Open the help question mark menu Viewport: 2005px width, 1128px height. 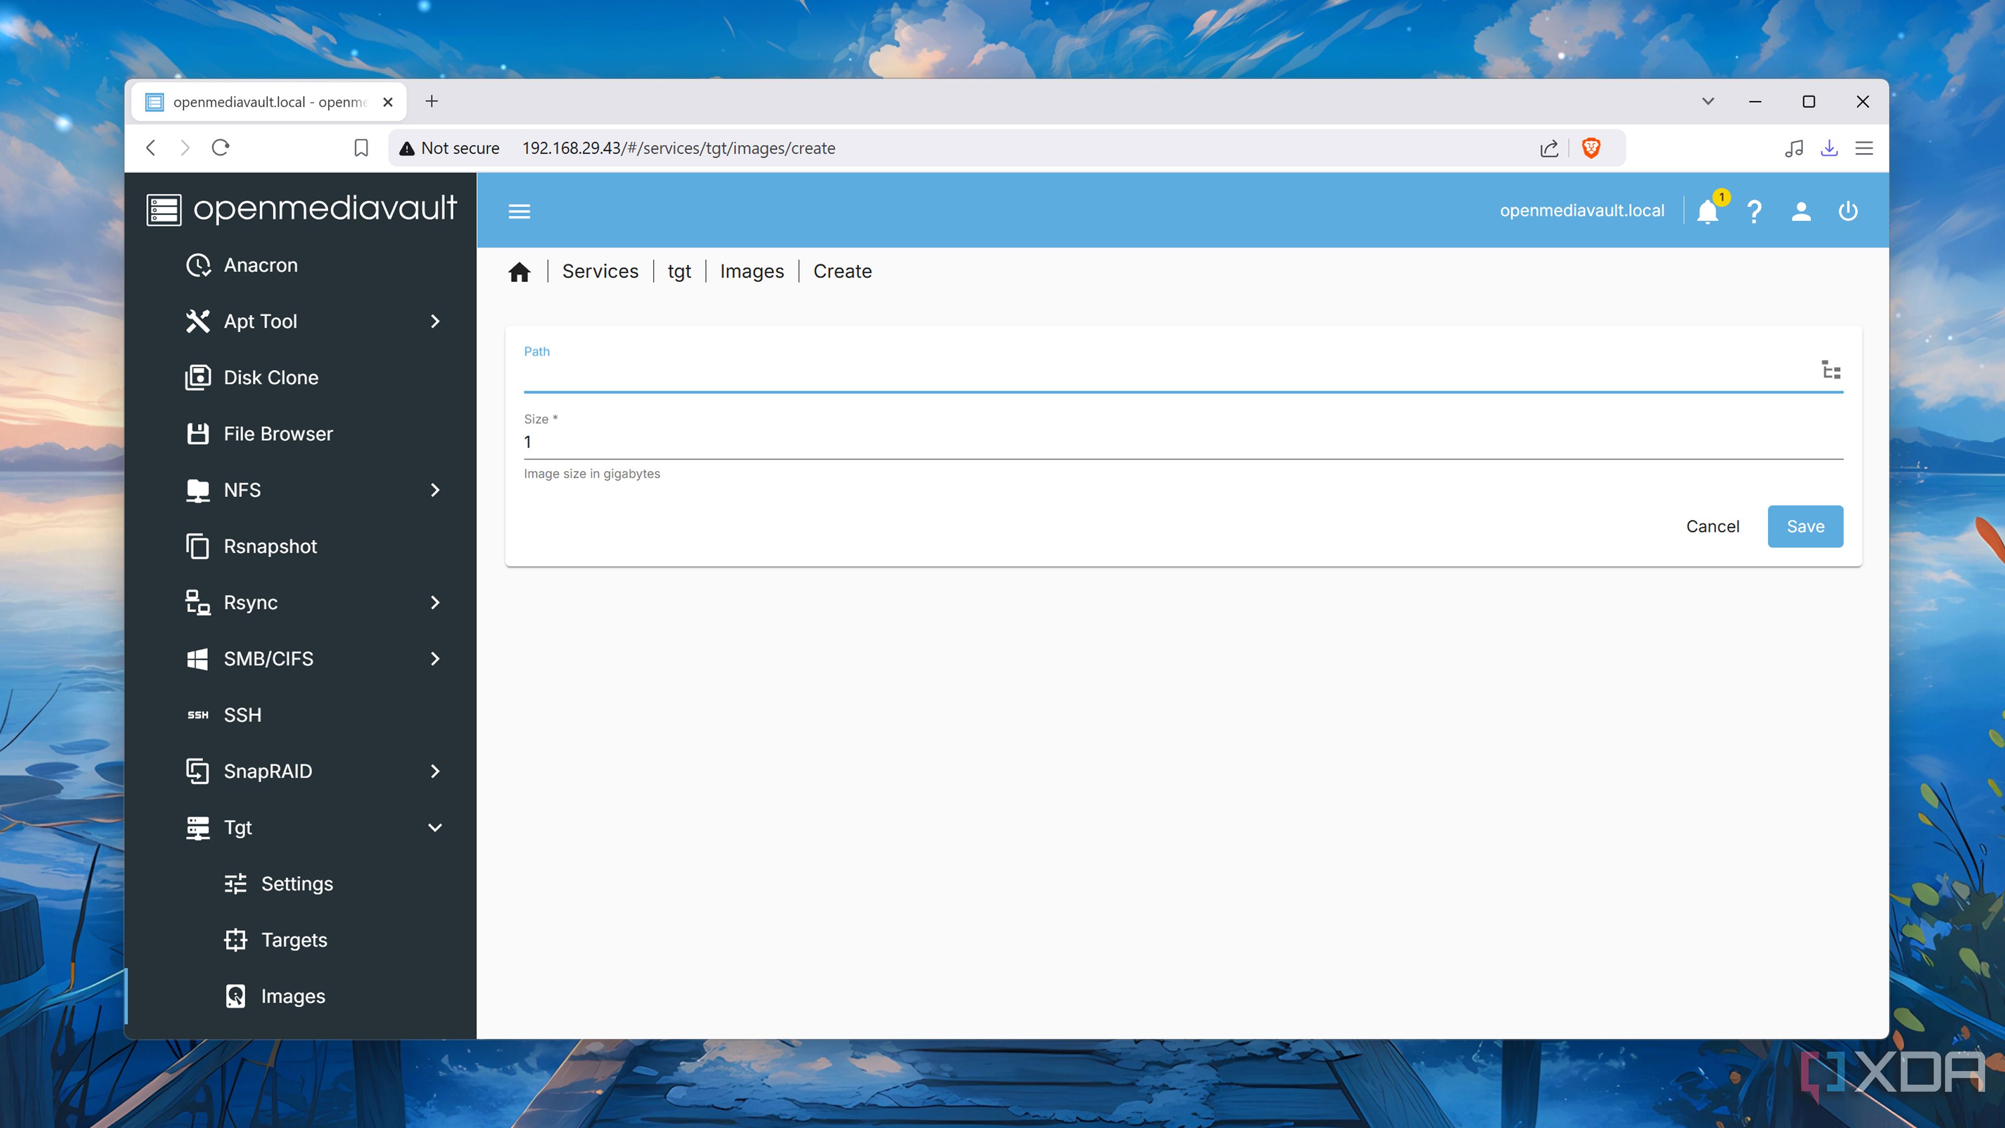pyautogui.click(x=1754, y=211)
